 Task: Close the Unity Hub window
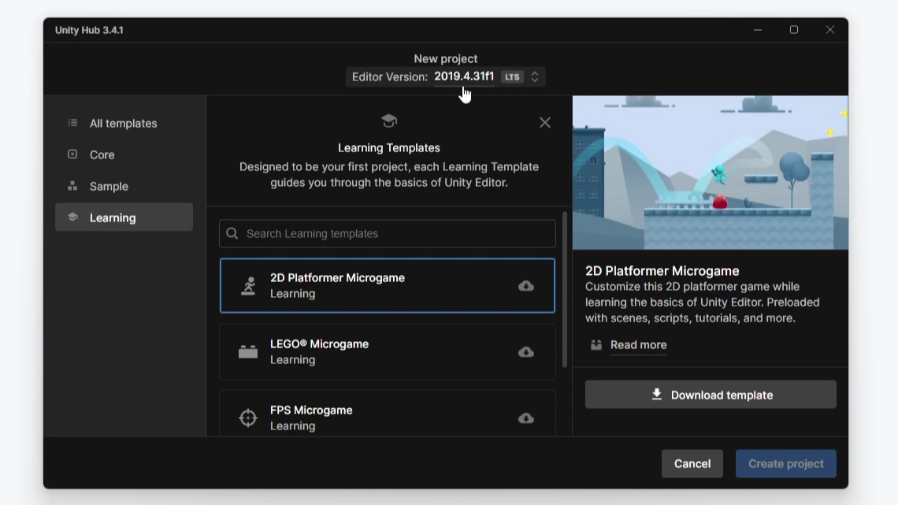[x=829, y=30]
